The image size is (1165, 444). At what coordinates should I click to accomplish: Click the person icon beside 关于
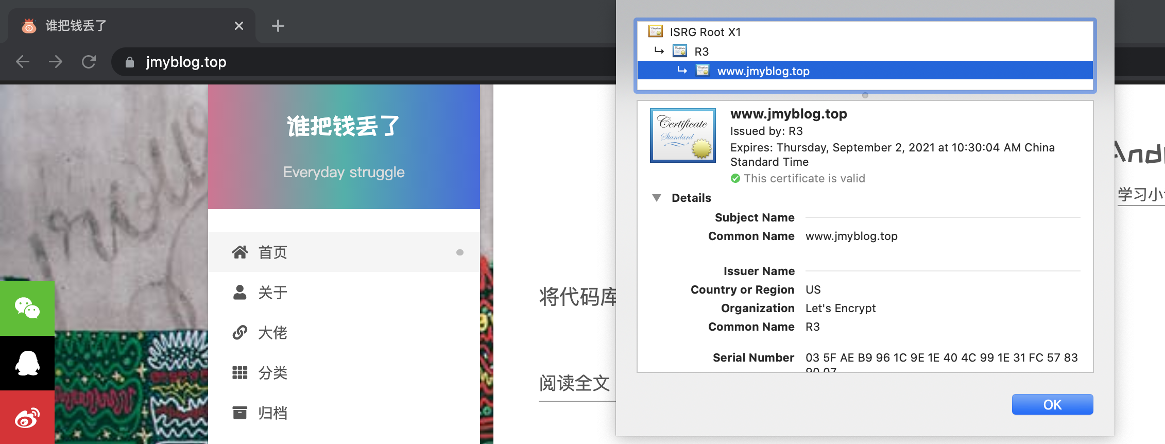coord(239,292)
